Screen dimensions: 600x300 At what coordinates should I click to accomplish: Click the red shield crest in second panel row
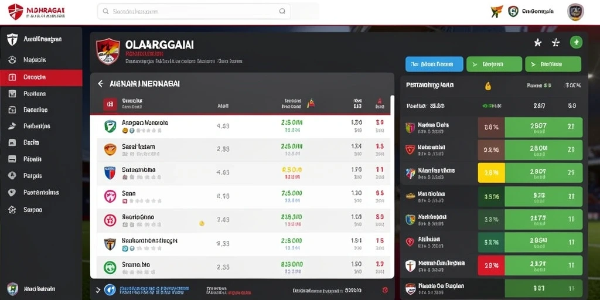(410, 150)
